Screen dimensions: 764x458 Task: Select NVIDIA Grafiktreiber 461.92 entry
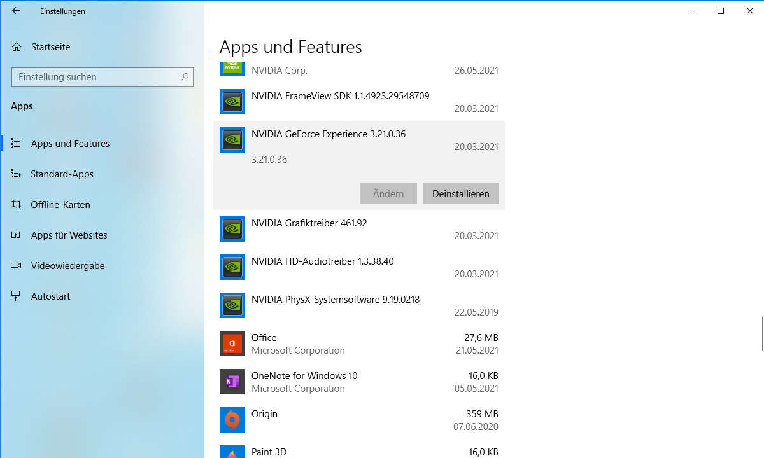(x=309, y=223)
